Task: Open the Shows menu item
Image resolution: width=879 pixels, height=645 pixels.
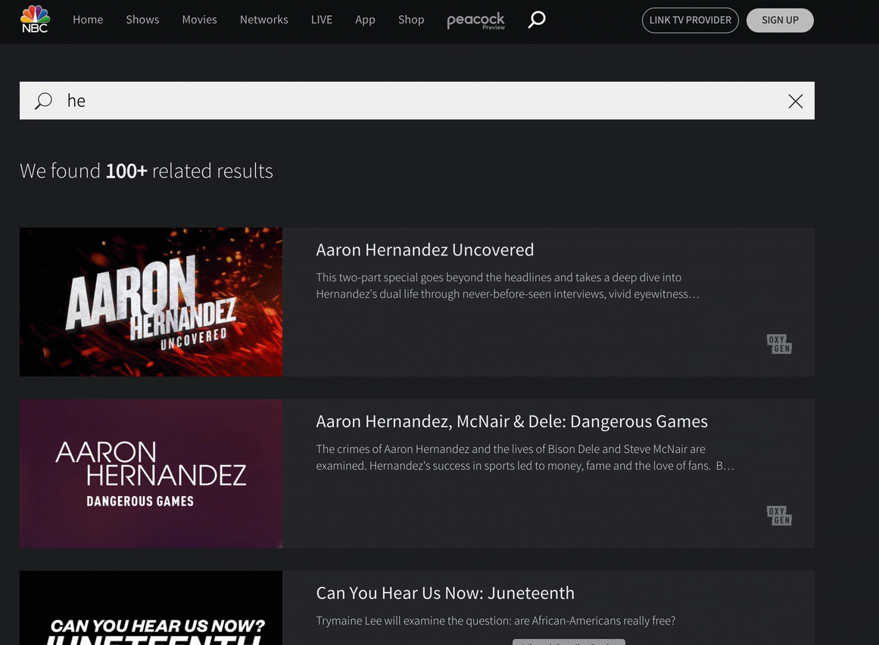Action: [x=142, y=20]
